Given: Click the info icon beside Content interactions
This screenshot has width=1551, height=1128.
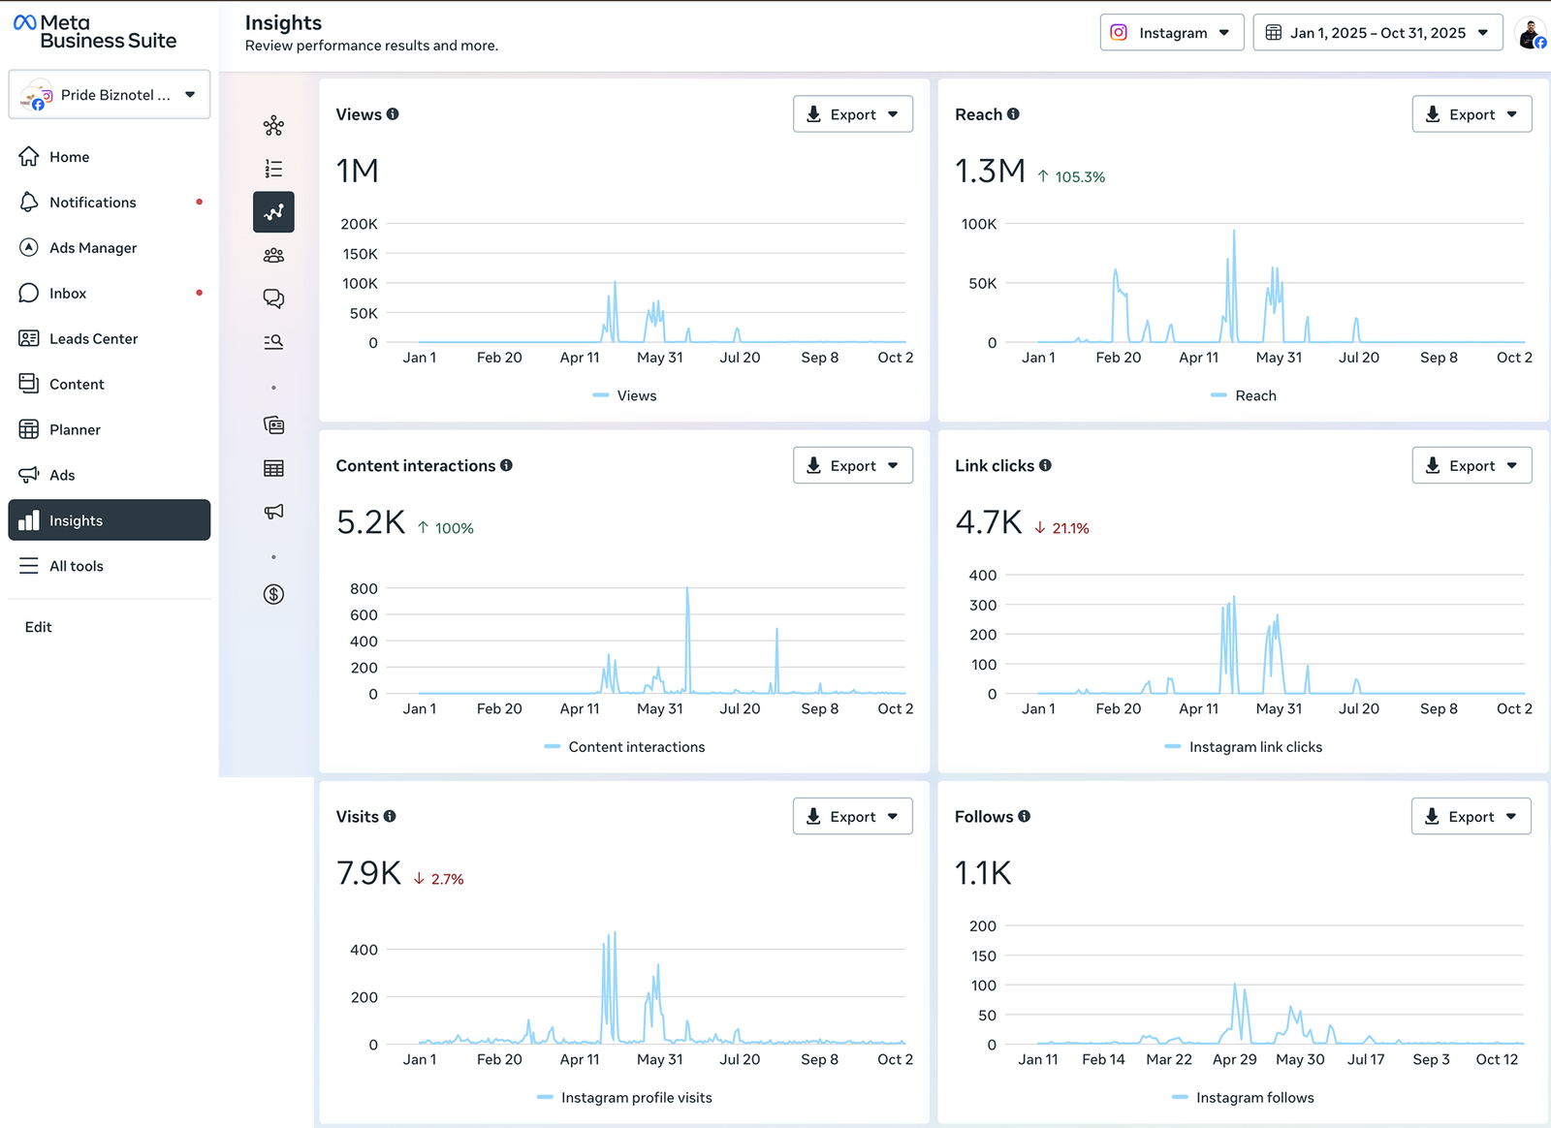Looking at the screenshot, I should (x=506, y=466).
